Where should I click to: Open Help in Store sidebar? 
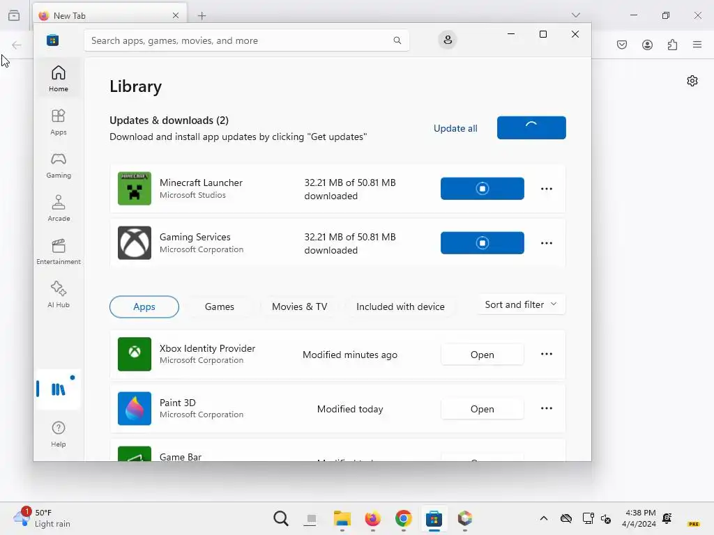click(59, 434)
